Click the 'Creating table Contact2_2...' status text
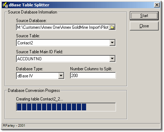Screen dimensions: 164x132 39,99
